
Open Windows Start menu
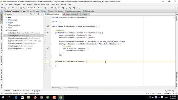pyautogui.click(x=3, y=97)
